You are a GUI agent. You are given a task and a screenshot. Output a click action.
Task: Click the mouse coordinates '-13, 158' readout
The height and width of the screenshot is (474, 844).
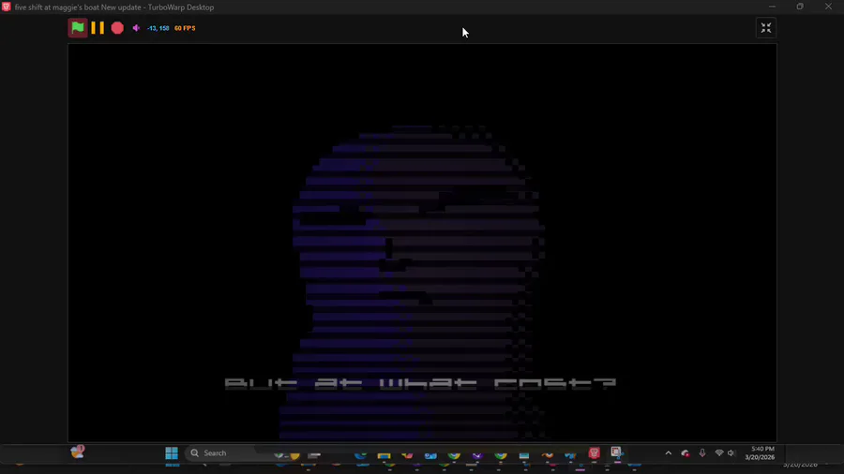[x=158, y=28]
